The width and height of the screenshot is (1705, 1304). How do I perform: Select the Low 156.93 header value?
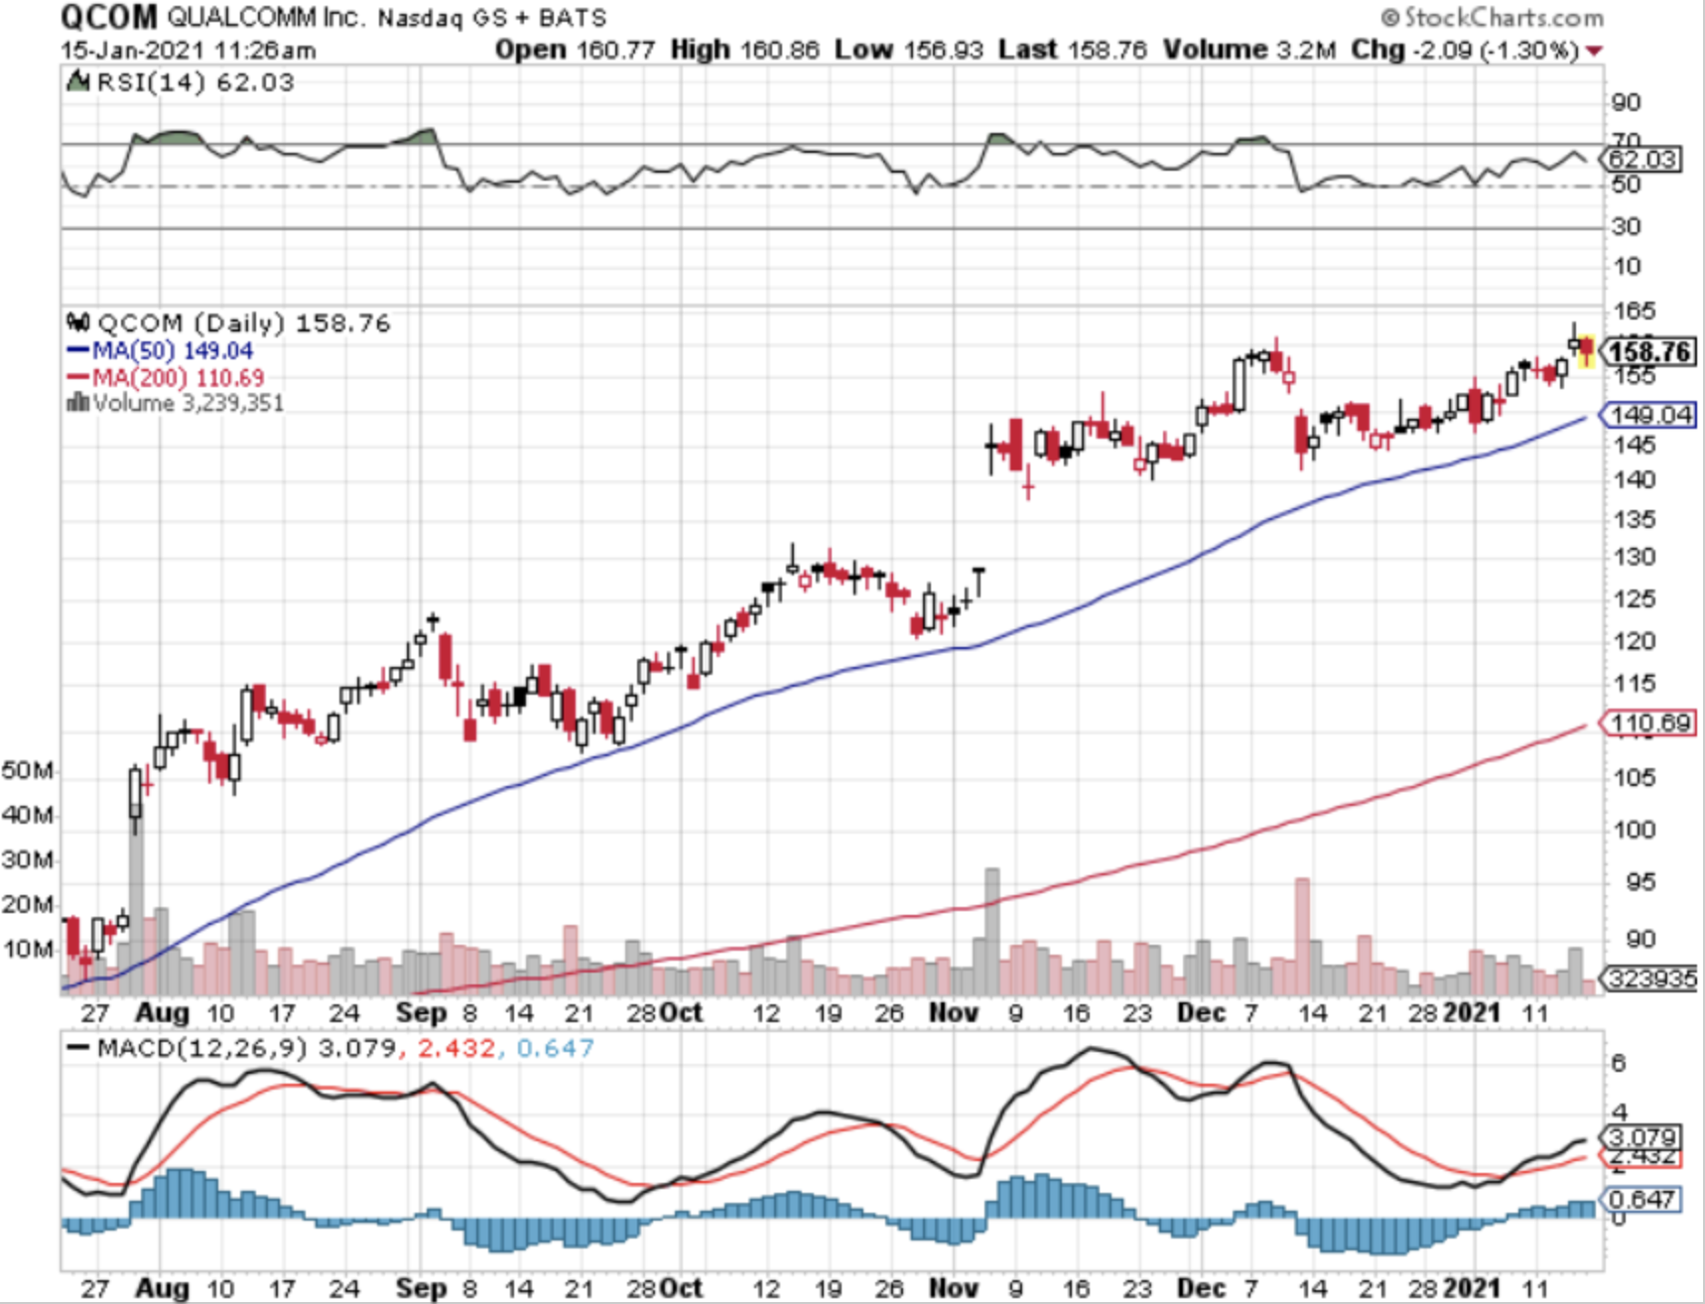[909, 50]
